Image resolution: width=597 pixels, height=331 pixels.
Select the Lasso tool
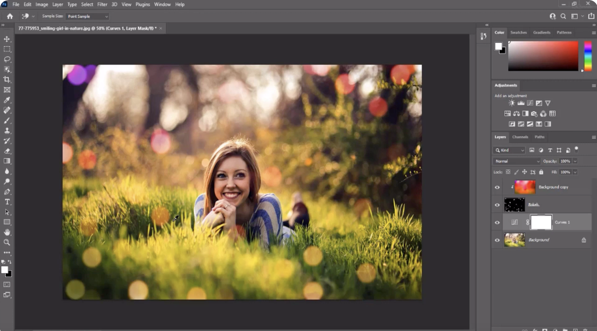coord(7,59)
